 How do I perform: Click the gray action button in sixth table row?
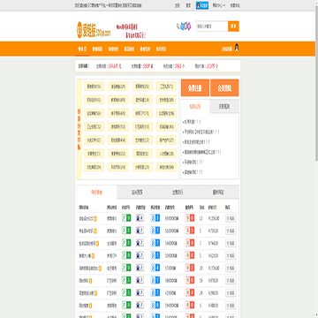click(x=231, y=280)
